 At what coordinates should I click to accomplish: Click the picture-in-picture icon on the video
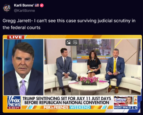click(69, 42)
